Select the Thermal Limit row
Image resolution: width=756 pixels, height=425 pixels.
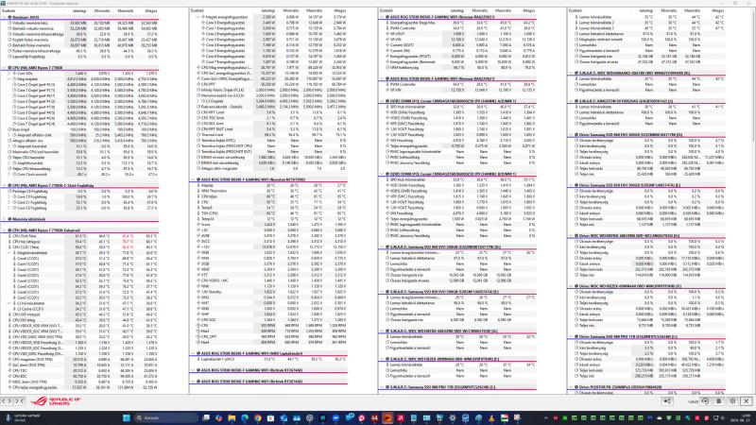[268, 135]
